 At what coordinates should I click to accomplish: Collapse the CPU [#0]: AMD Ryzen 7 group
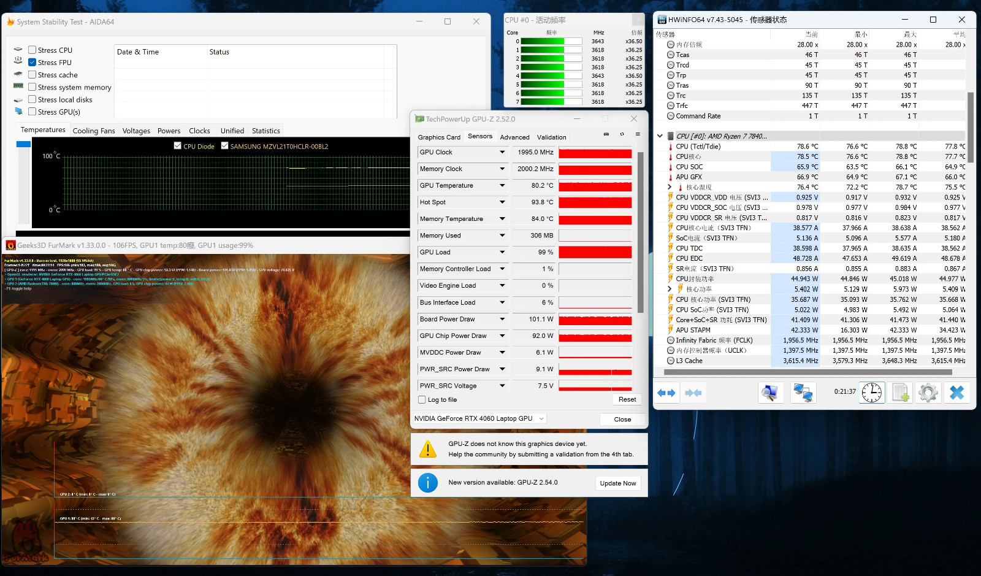pyautogui.click(x=660, y=136)
